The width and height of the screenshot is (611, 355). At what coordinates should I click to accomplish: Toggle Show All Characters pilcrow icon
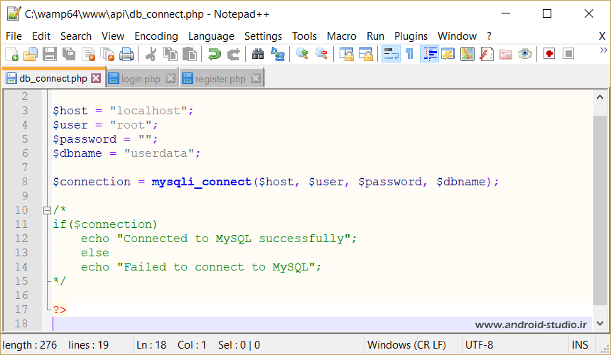(409, 54)
